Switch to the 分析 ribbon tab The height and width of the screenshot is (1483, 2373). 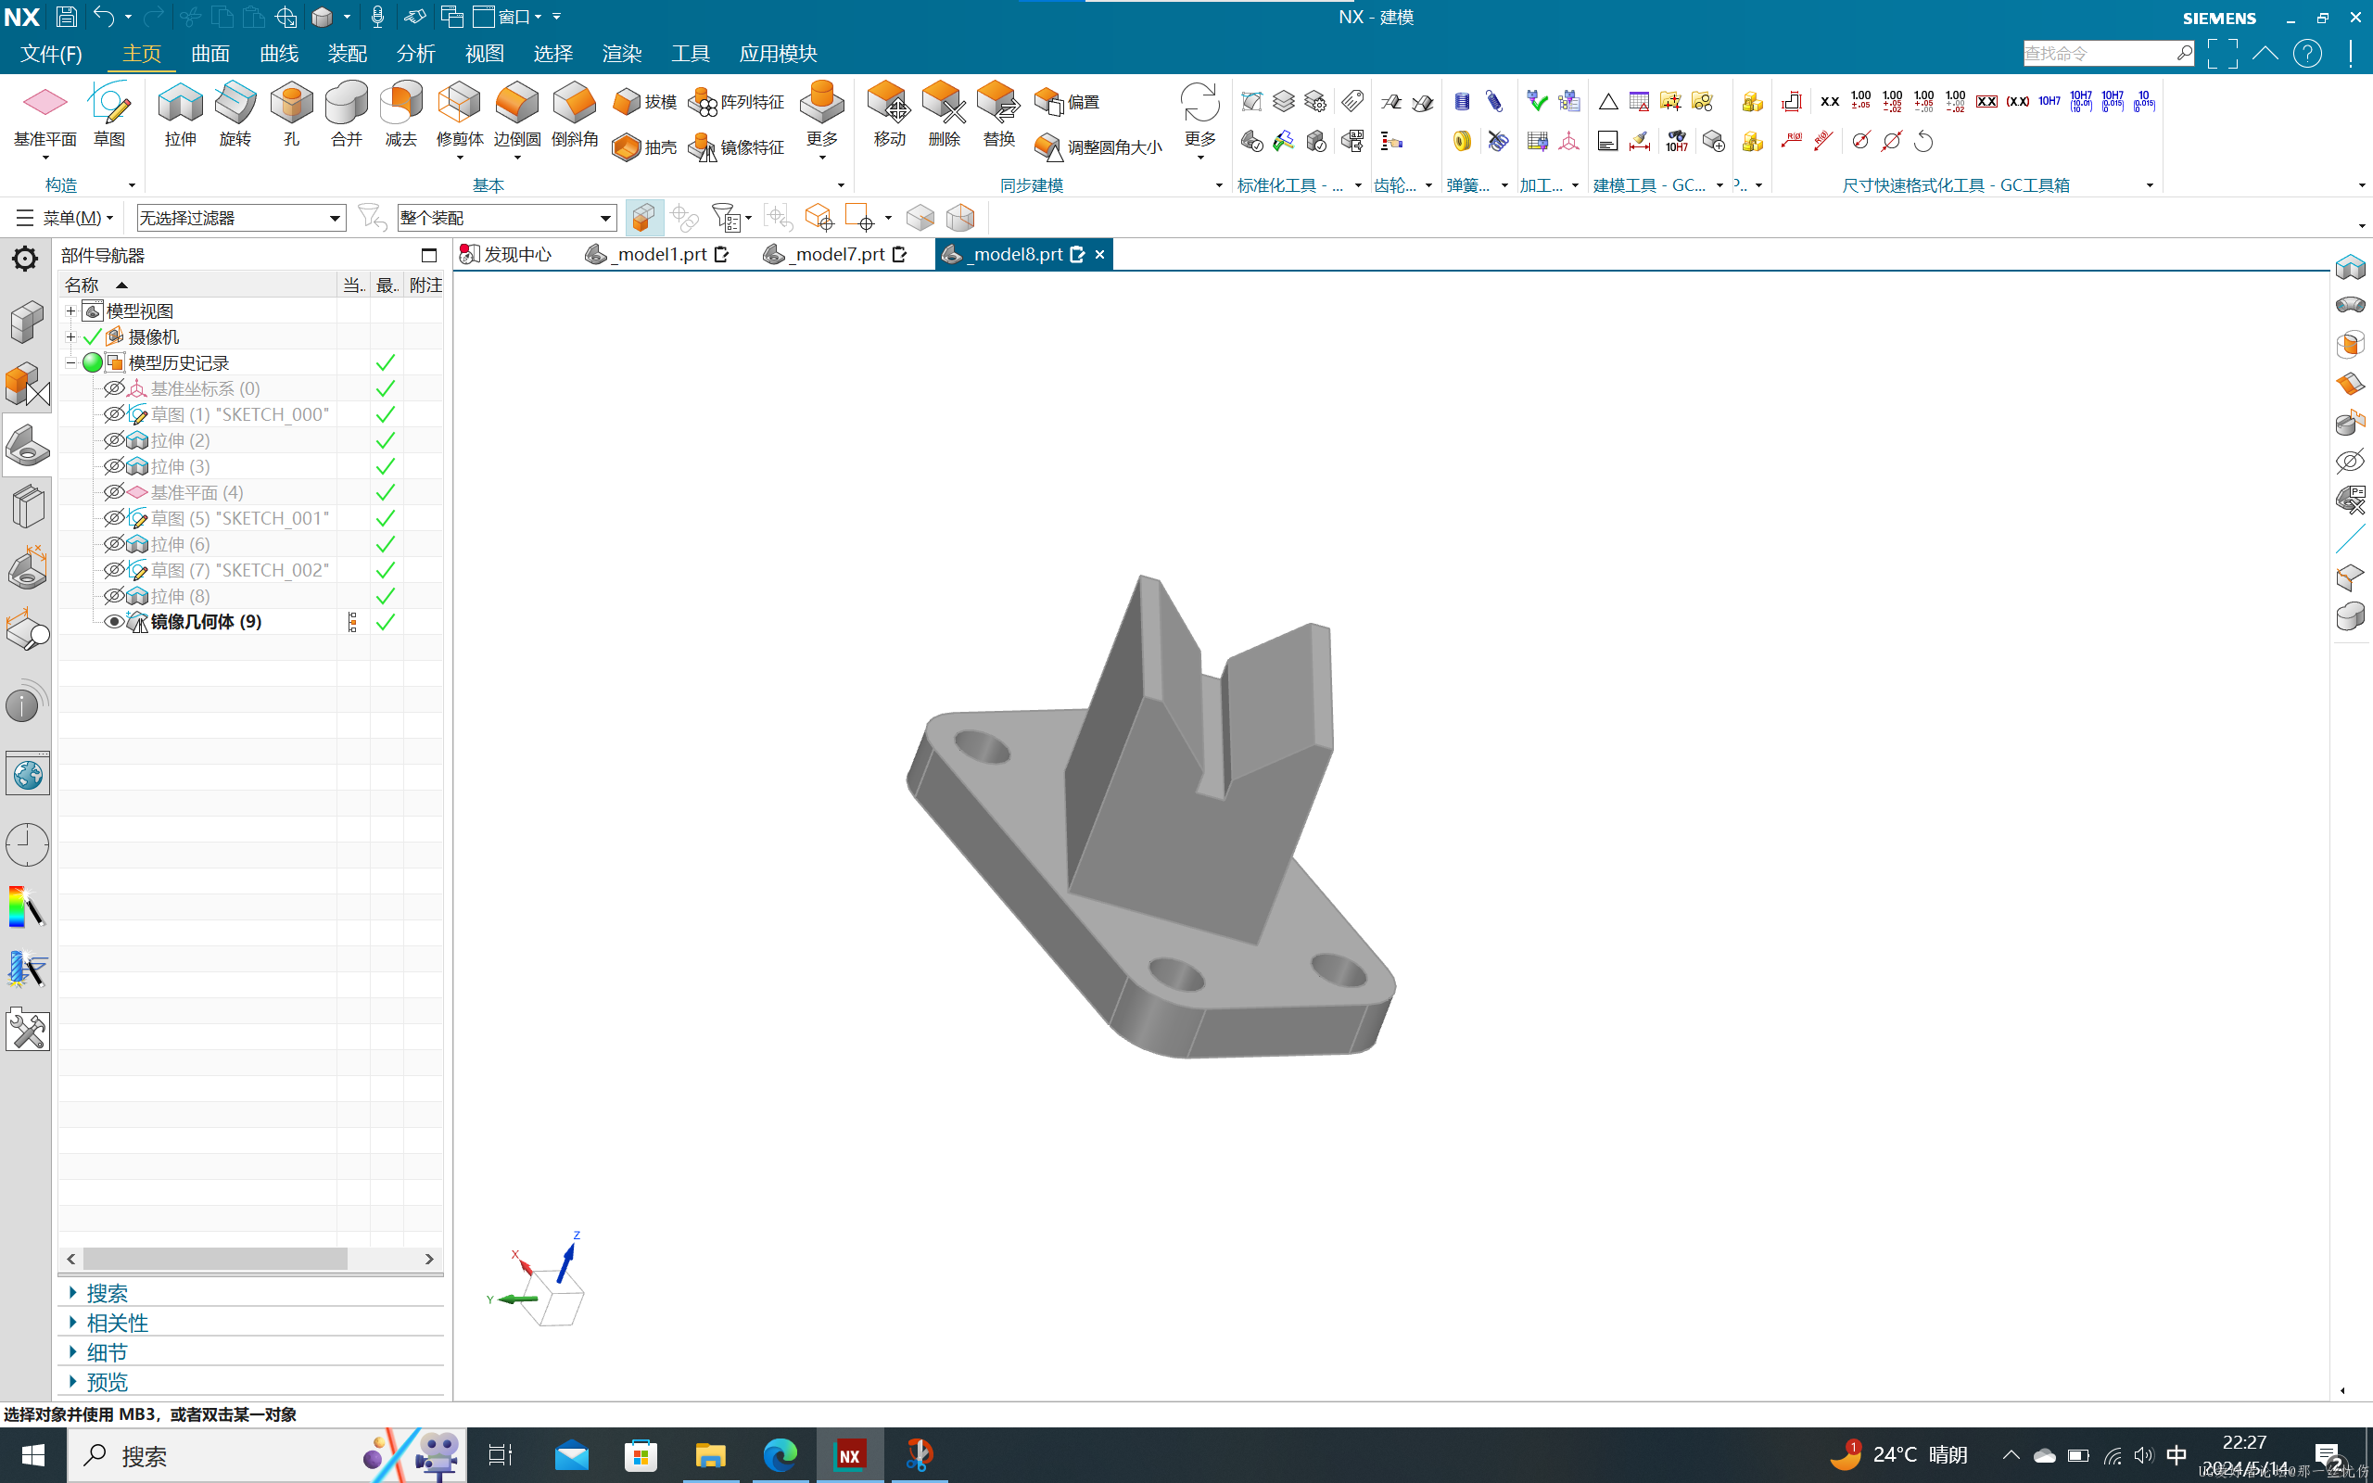[416, 53]
